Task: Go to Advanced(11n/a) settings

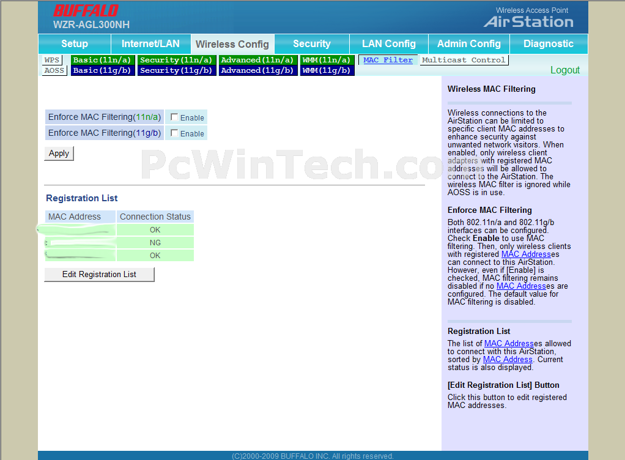Action: point(258,60)
